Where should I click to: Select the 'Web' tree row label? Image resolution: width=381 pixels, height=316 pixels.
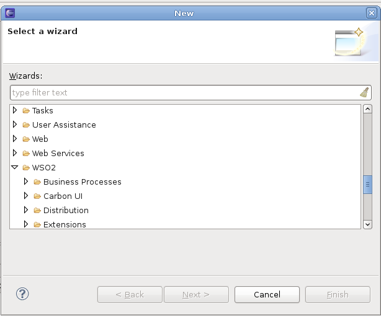(40, 139)
